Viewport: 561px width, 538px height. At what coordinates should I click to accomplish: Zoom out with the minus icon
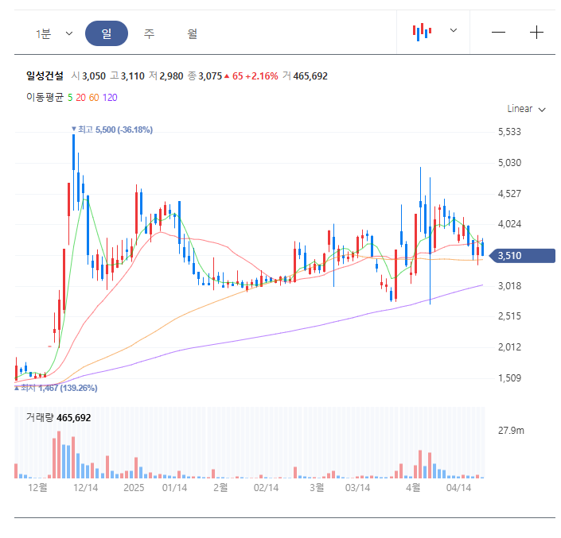tap(498, 33)
